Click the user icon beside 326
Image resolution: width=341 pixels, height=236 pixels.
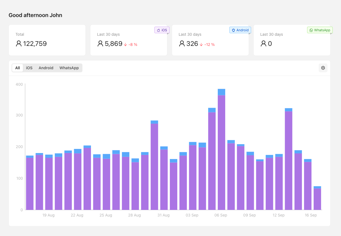point(182,44)
